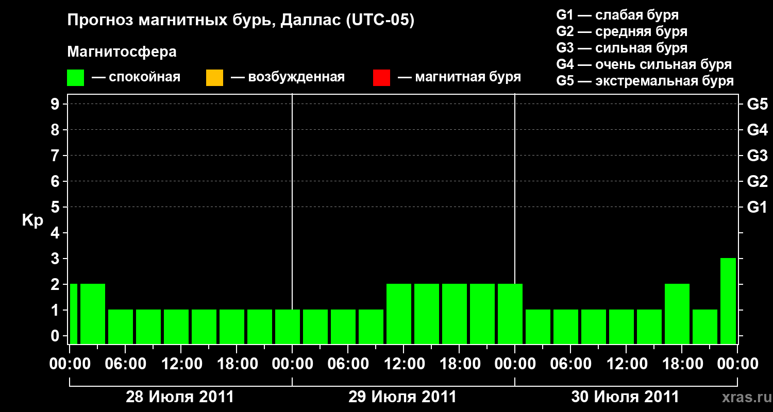Click the 12:00 time label for 28 Июля
This screenshot has height=412, width=773.
pyautogui.click(x=181, y=364)
